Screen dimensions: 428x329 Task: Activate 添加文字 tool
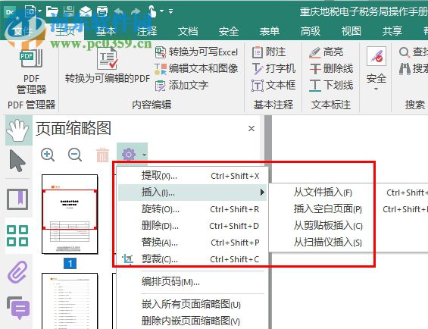tap(182, 85)
